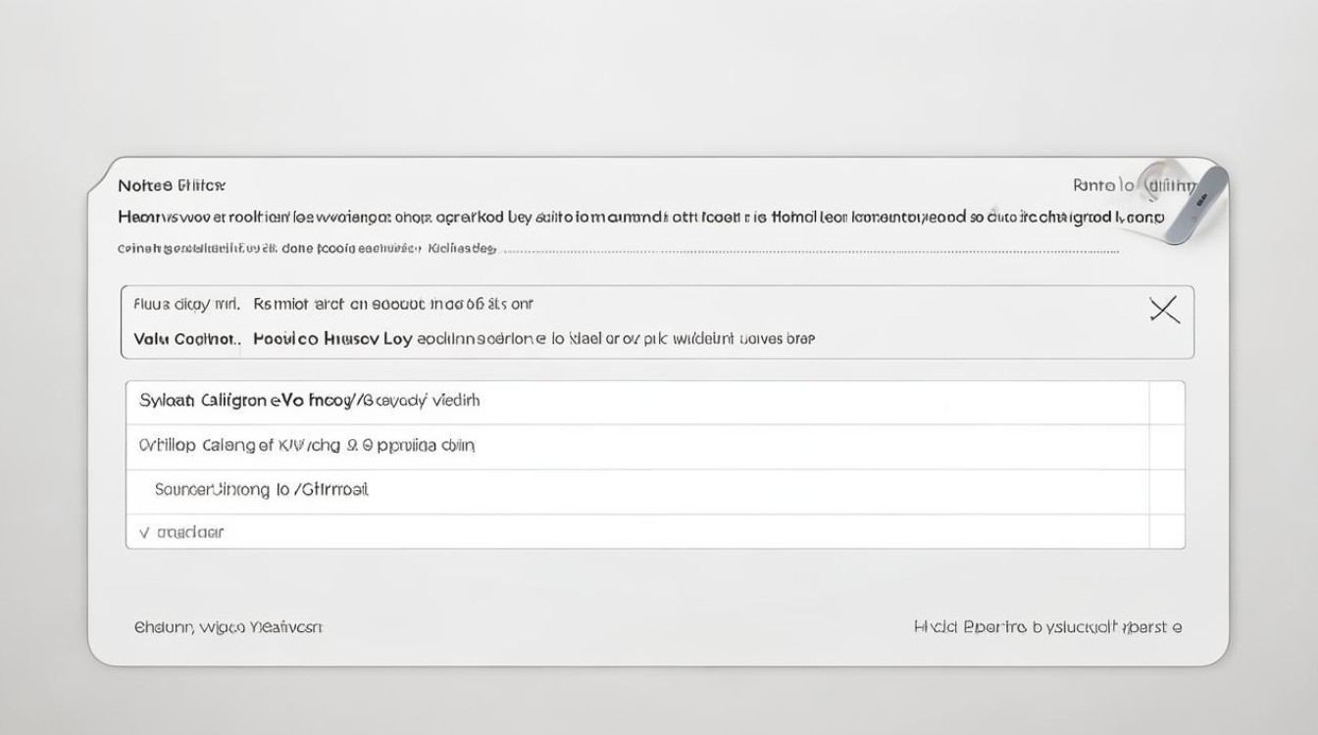Click the small subtitle text above dotted line
Image resolution: width=1318 pixels, height=735 pixels.
coord(307,249)
